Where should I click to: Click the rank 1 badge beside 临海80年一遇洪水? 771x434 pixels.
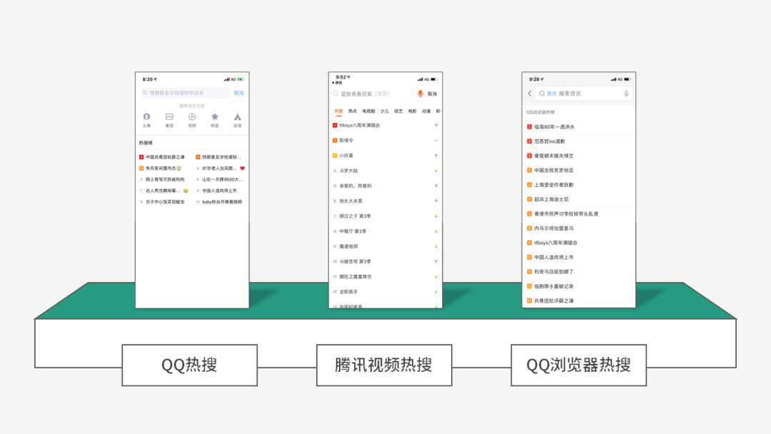[530, 127]
